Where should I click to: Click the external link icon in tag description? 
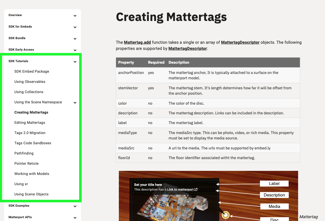pyautogui.click(x=196, y=190)
